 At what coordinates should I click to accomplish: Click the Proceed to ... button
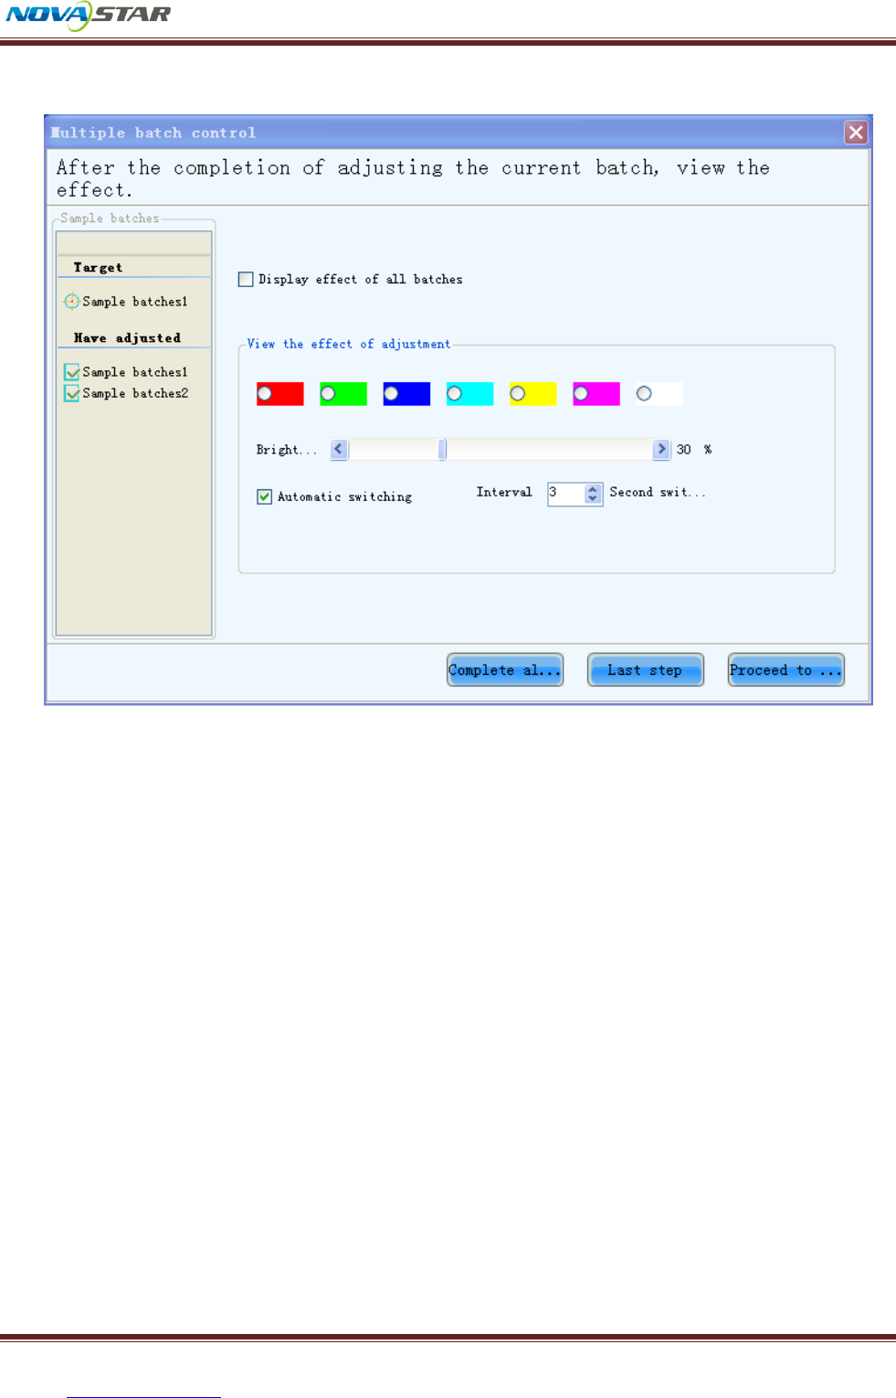click(x=785, y=670)
